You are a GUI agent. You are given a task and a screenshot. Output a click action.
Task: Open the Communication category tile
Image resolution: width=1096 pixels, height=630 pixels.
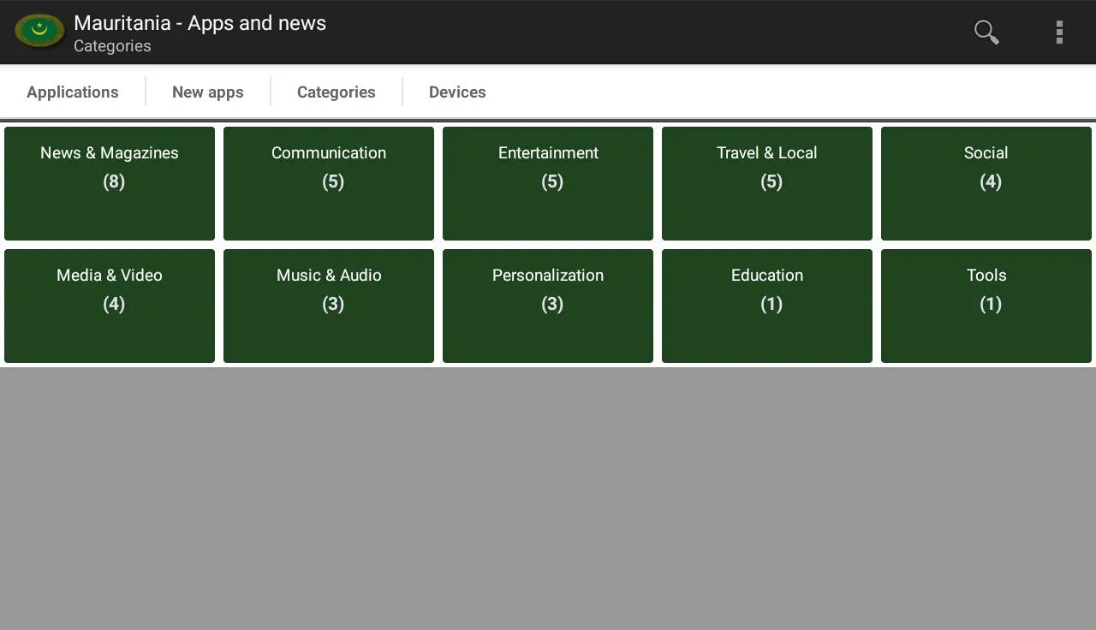point(329,183)
